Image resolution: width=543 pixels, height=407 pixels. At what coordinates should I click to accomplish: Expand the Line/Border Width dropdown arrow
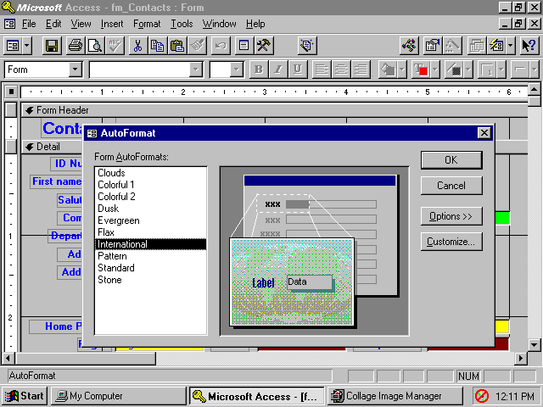[x=501, y=70]
